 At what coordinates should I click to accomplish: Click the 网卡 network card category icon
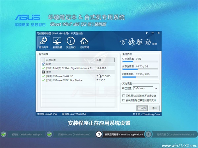[x=44, y=64]
